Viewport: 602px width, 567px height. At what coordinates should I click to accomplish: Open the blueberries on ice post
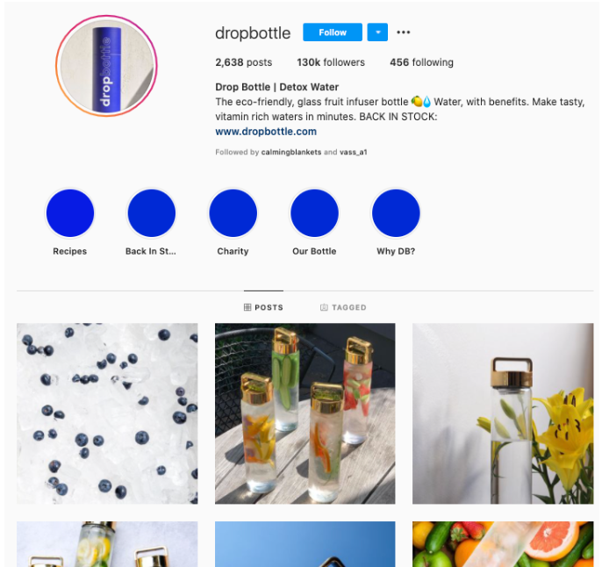click(107, 413)
